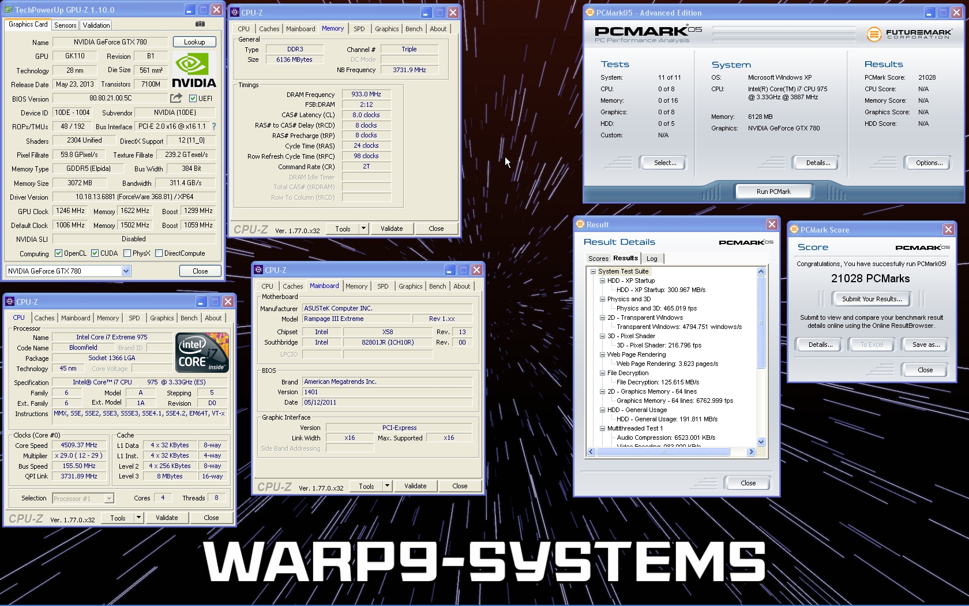Click the Options button under Results
The image size is (969, 606).
(x=929, y=163)
